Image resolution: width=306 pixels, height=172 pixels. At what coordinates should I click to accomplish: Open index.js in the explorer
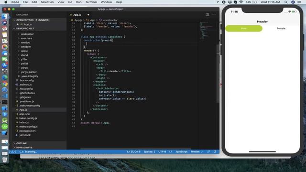(x=24, y=122)
